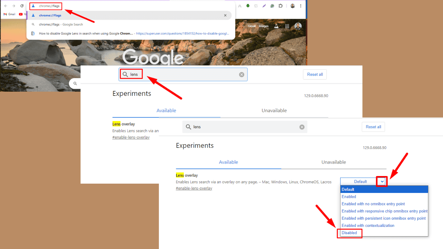
Task: Choose 'Enabled with responsive chip omnibox entry point'
Action: [x=384, y=211]
